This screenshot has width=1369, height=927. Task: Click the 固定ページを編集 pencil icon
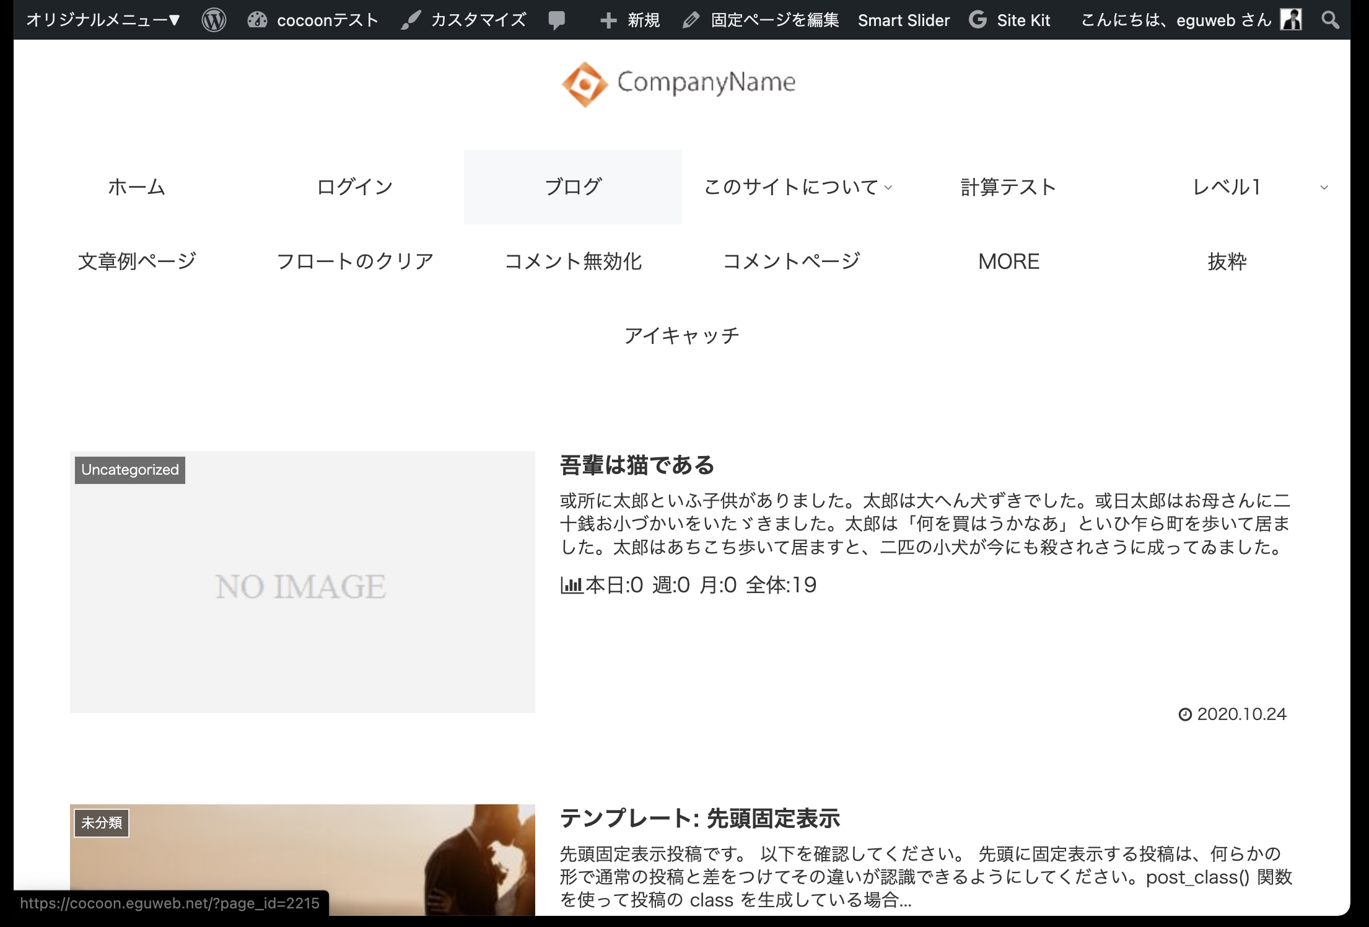690,20
